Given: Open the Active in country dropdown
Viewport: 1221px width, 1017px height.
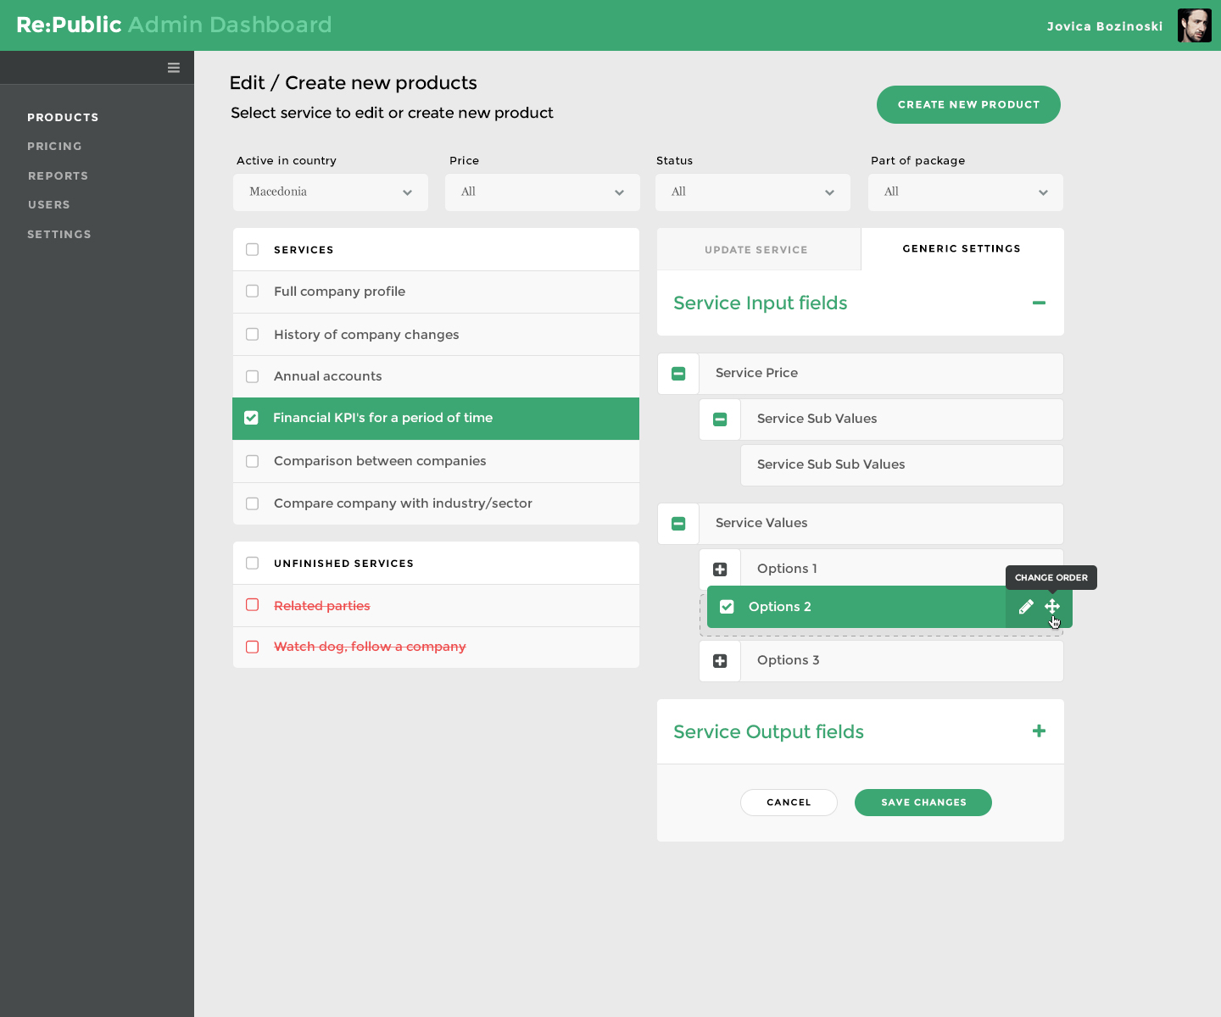Looking at the screenshot, I should tap(330, 192).
